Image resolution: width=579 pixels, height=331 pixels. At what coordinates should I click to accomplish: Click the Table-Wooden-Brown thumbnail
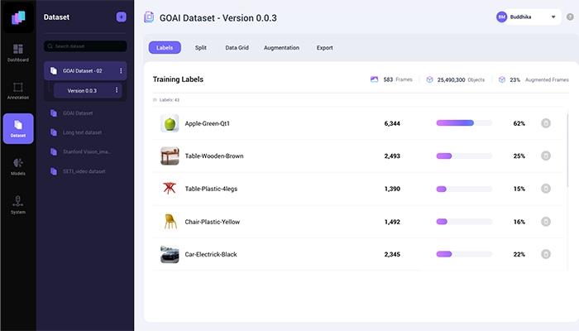coord(170,156)
